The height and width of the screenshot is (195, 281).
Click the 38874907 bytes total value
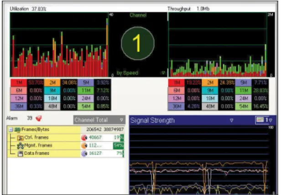(x=114, y=130)
